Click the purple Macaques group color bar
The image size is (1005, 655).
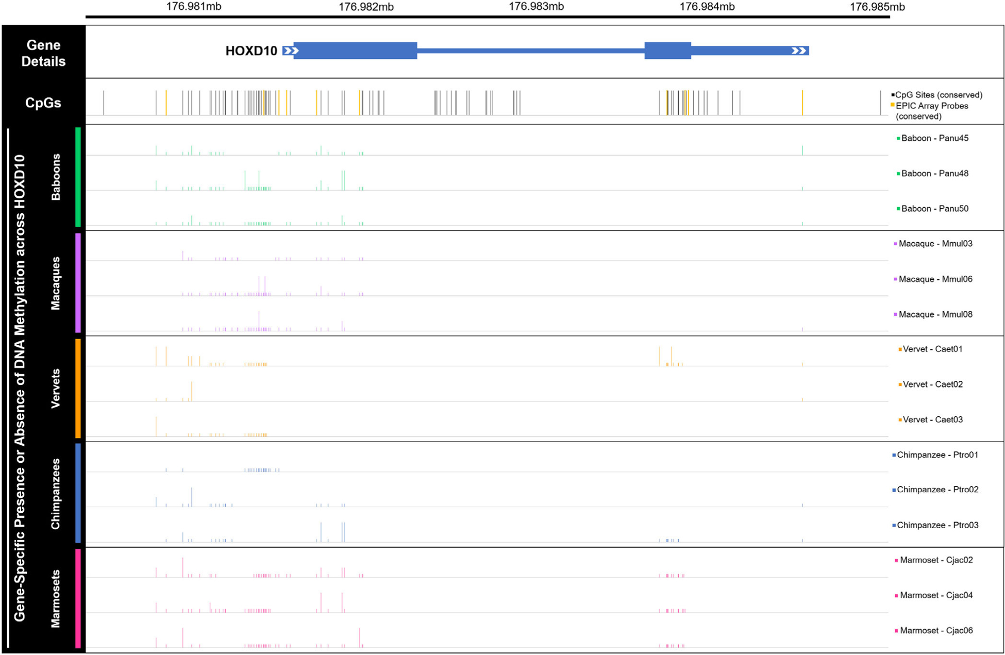78,283
